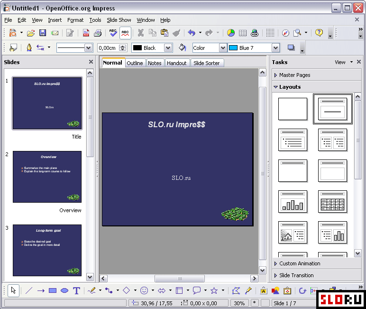The height and width of the screenshot is (309, 366).
Task: Open the Tasks View menu
Action: (x=343, y=62)
